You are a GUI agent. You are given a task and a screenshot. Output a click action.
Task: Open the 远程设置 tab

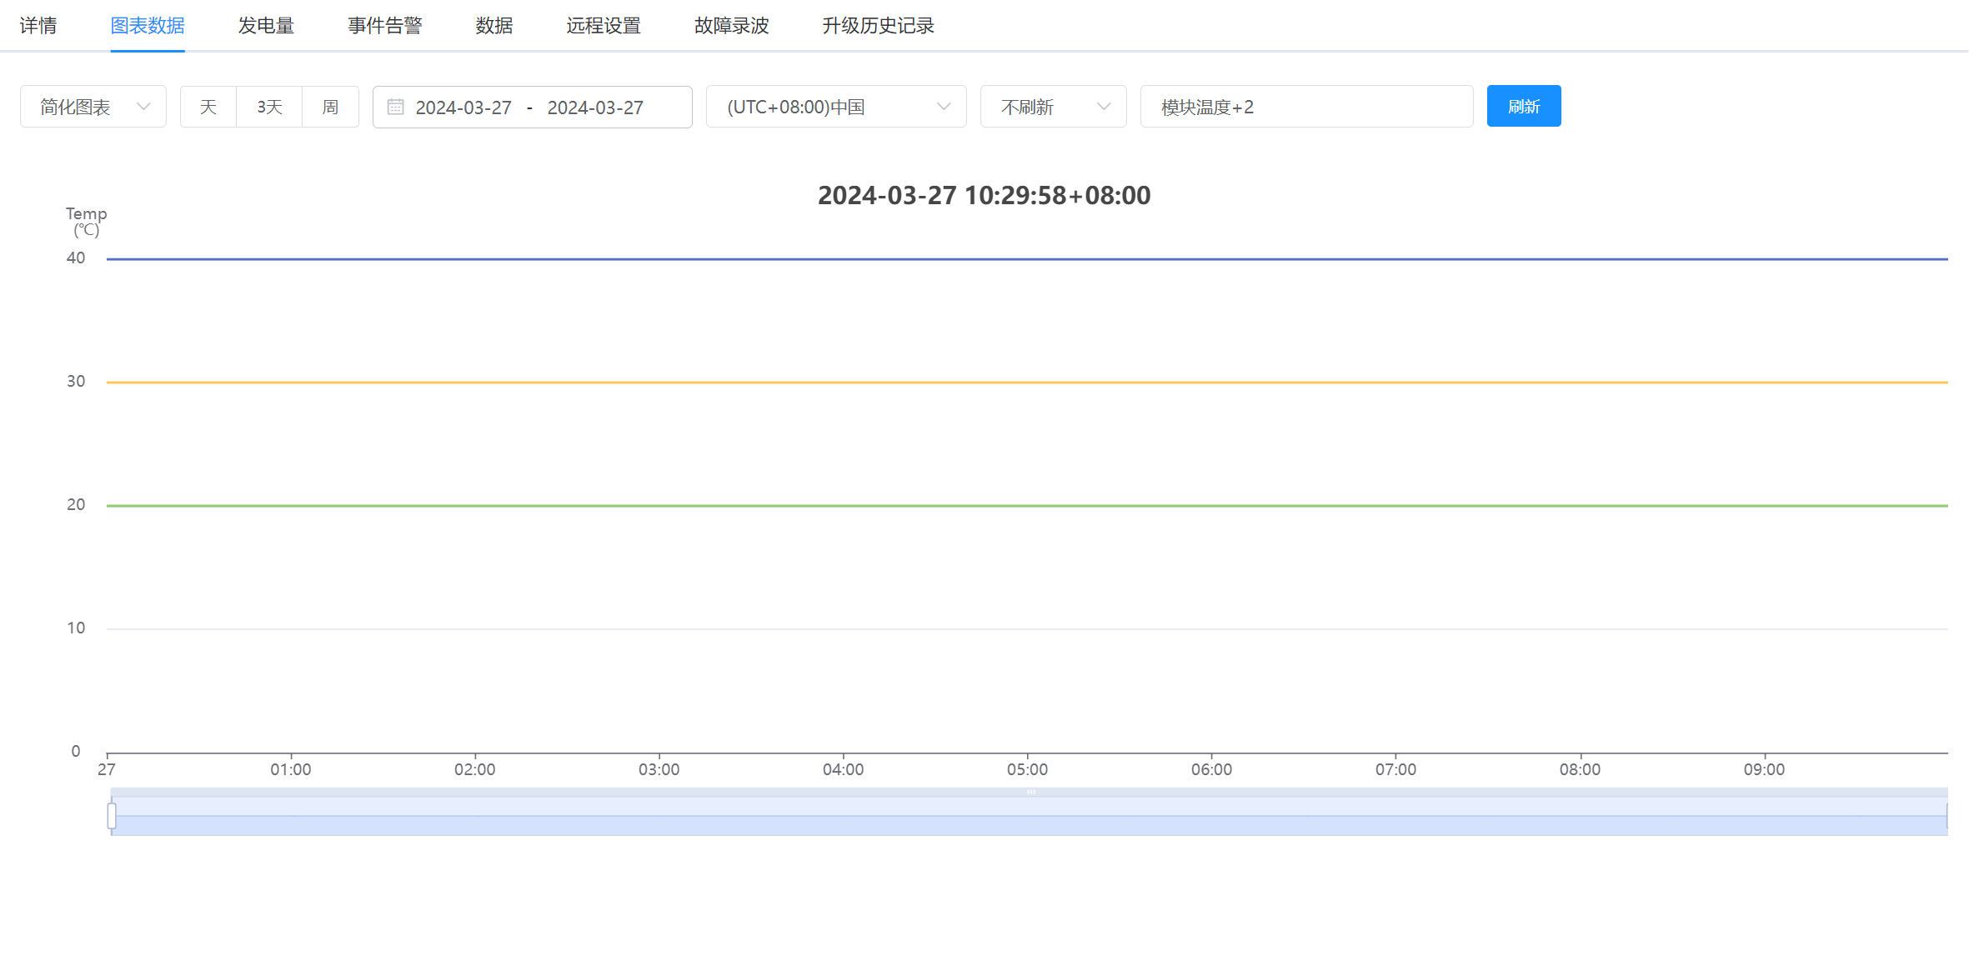[x=604, y=26]
